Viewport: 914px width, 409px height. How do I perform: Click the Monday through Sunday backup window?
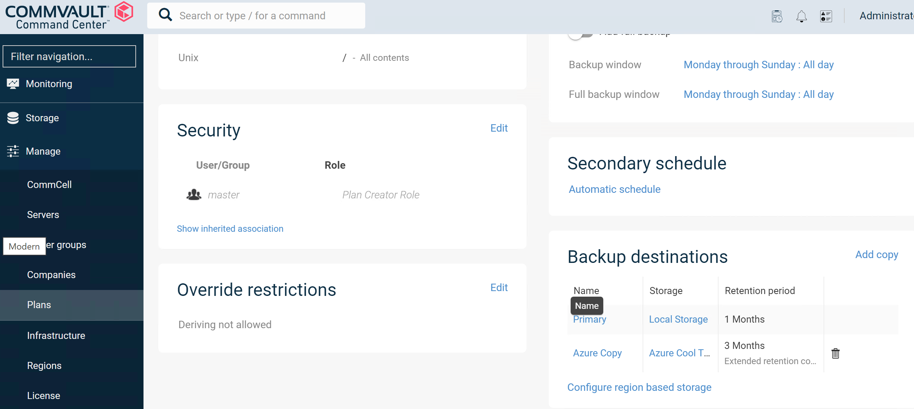[758, 65]
